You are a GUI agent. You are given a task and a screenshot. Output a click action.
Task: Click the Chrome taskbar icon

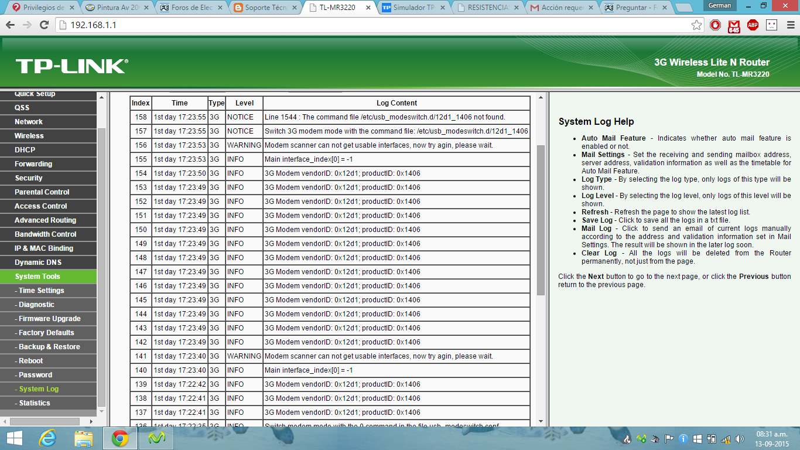pos(120,438)
